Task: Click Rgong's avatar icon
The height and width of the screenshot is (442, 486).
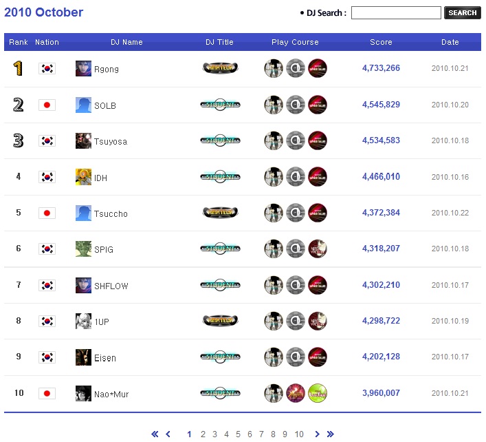Action: 83,68
